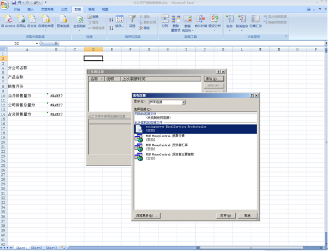Switch to the 页面布局 ribbon tab

47,9
